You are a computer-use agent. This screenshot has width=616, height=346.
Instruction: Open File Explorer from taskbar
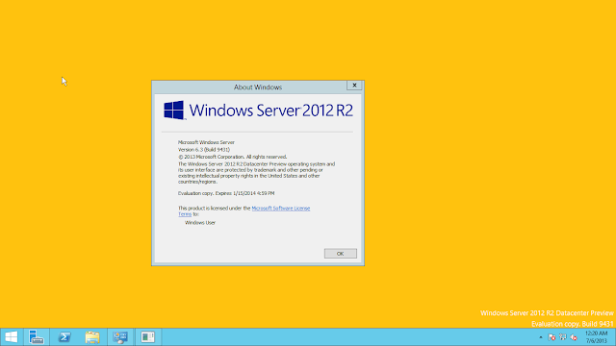coord(92,337)
